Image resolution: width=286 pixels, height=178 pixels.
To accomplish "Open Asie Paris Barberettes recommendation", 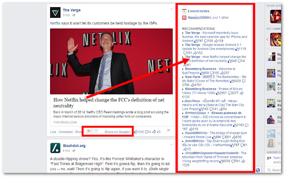I will [214, 81].
